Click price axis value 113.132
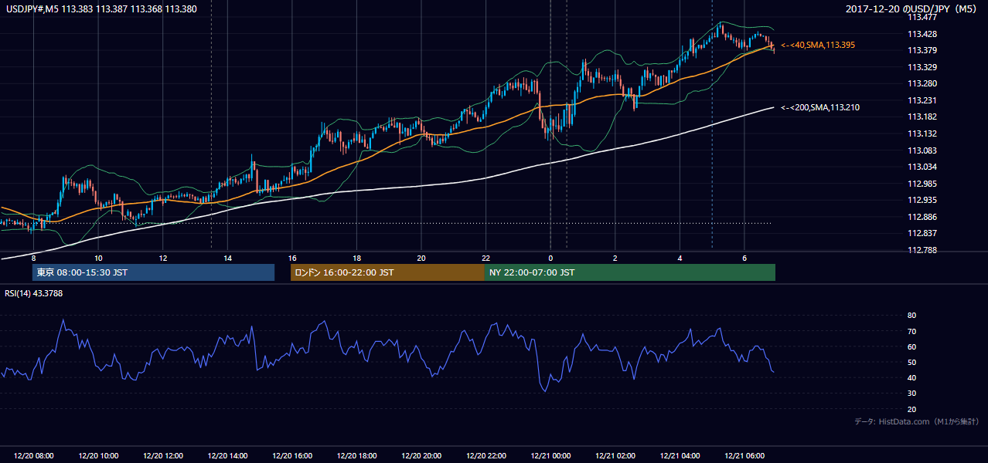The image size is (988, 463). point(922,133)
